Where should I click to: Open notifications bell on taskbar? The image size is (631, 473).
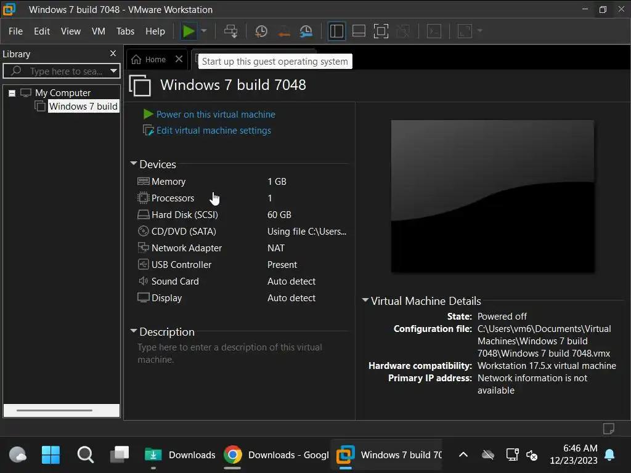[x=609, y=455]
